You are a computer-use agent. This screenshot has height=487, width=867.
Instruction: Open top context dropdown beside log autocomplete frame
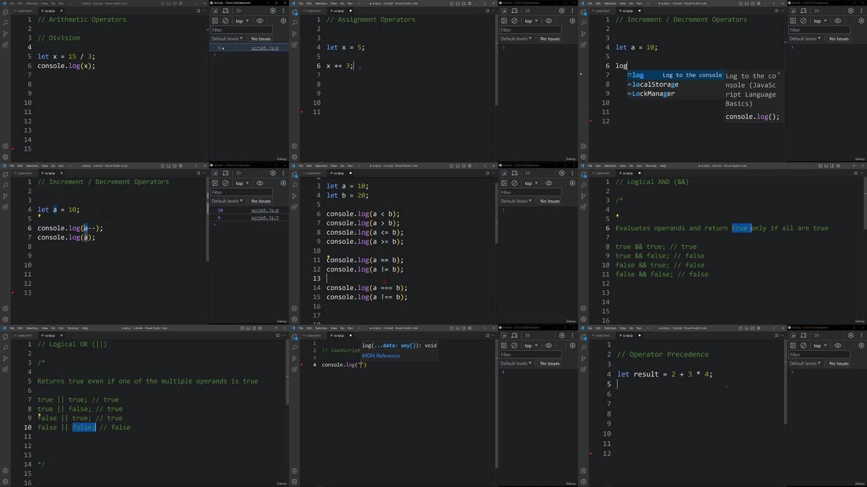coord(819,21)
